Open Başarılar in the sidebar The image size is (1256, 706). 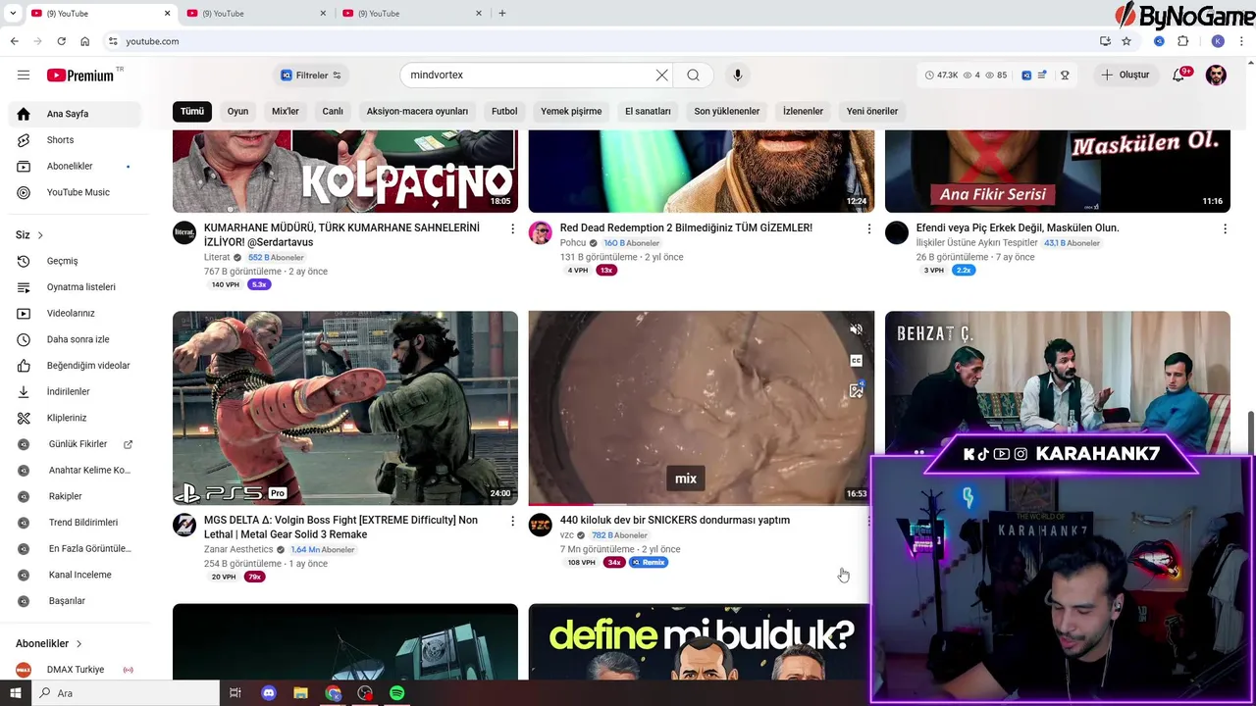[75, 601]
